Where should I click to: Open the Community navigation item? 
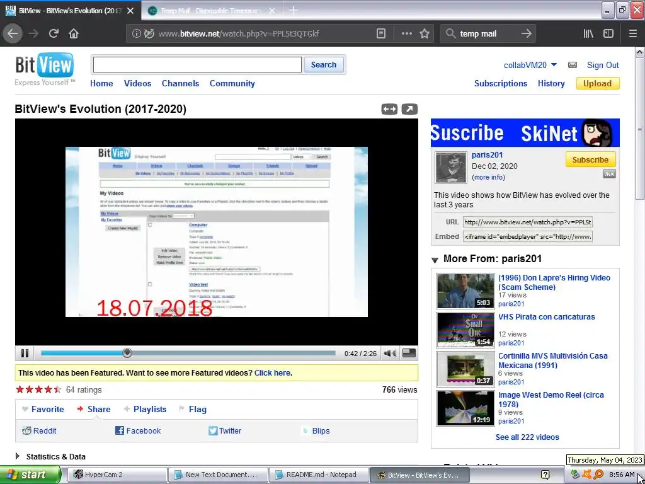pos(232,84)
